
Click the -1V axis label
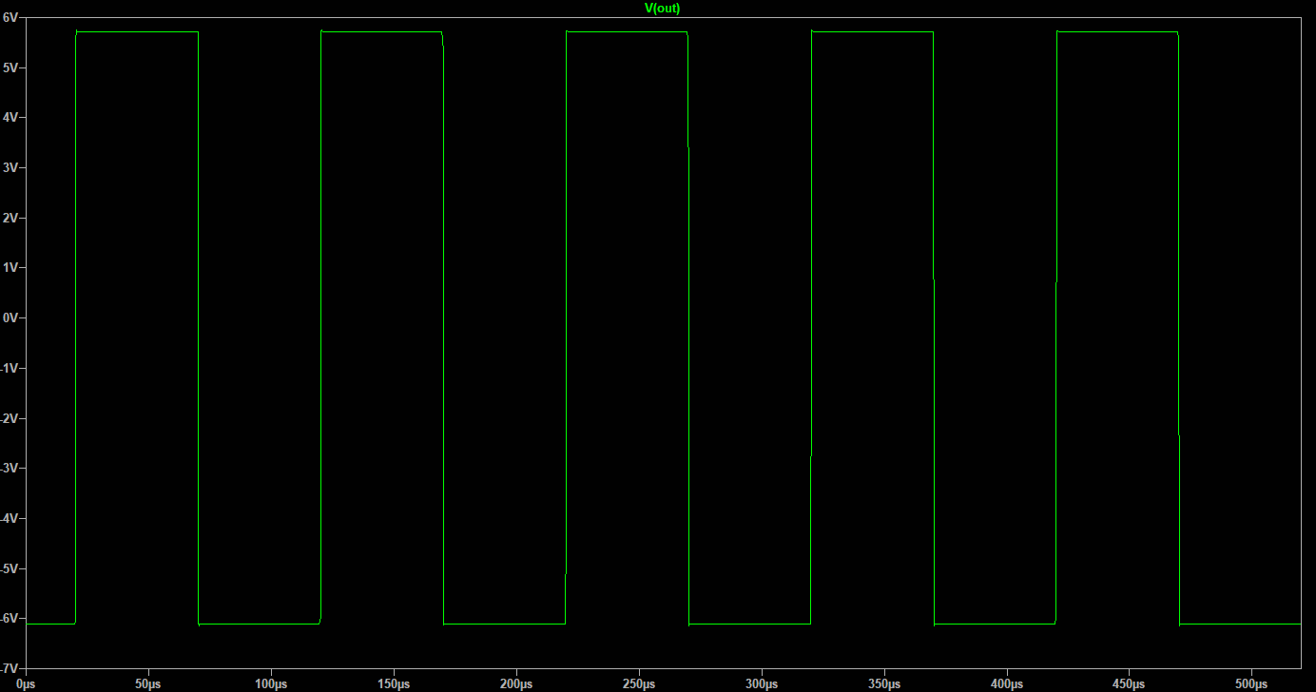10,369
